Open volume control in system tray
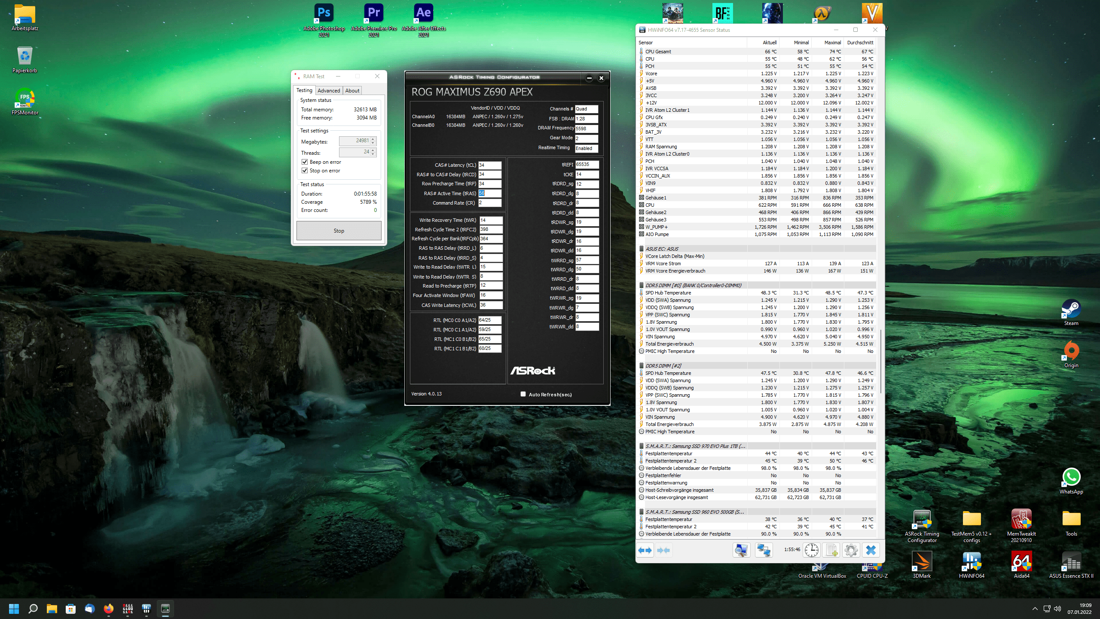This screenshot has width=1100, height=619. (x=1057, y=609)
